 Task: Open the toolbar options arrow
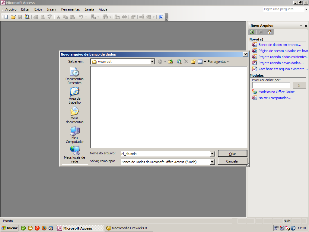[167, 17]
